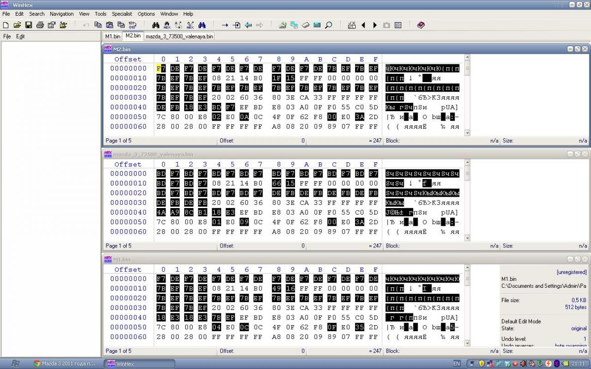Click the Open Folder toolbar icon with star
This screenshot has height=369, width=591.
tap(63, 25)
